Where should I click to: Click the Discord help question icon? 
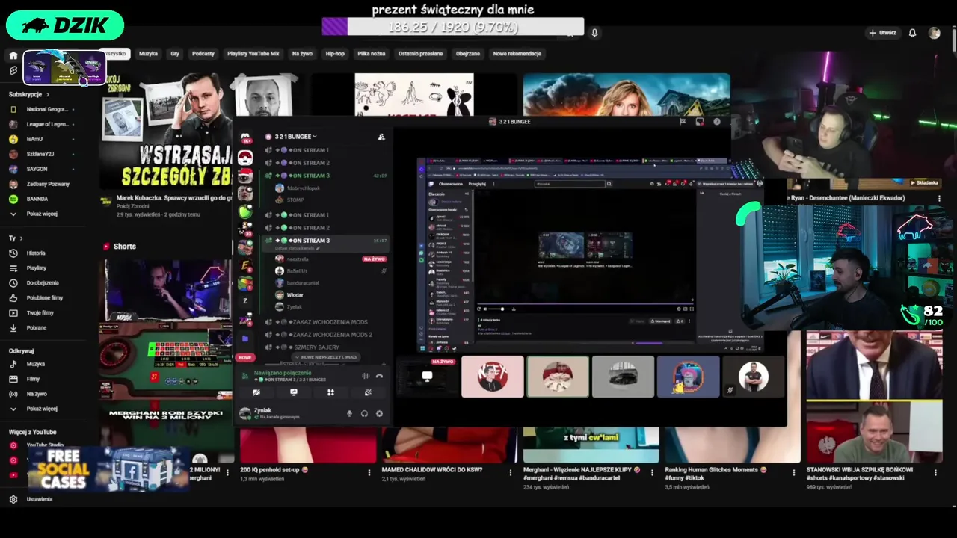click(717, 121)
